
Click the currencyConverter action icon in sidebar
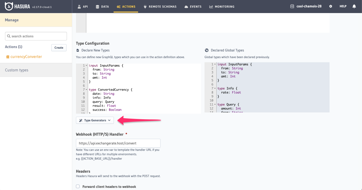click(x=7, y=56)
